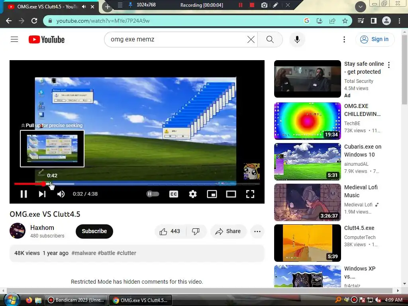This screenshot has width=408, height=306.
Task: Clear the search query with X
Action: point(251,39)
